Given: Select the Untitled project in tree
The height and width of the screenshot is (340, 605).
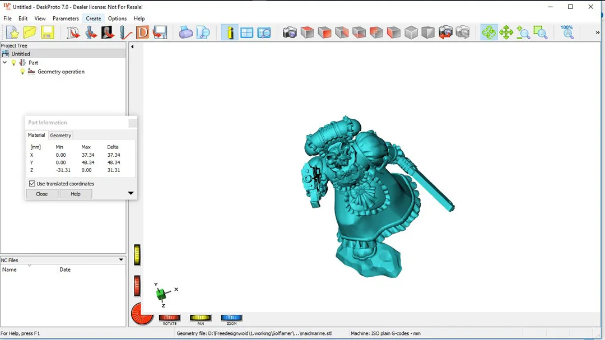Looking at the screenshot, I should (21, 54).
